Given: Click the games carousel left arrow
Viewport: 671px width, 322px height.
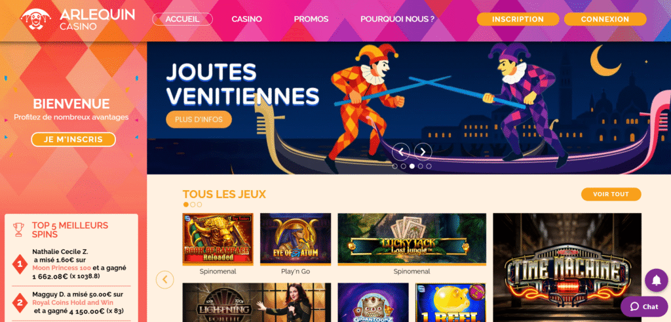Looking at the screenshot, I should coord(164,279).
